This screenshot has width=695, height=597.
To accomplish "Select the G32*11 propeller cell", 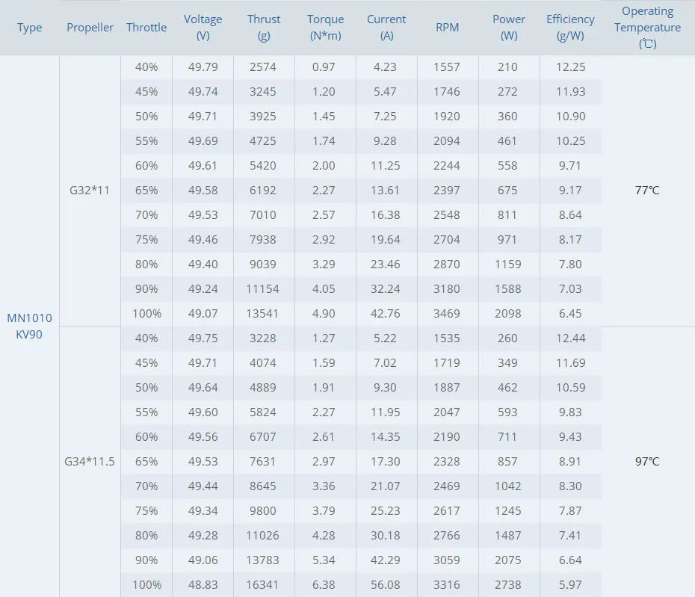I will point(90,191).
